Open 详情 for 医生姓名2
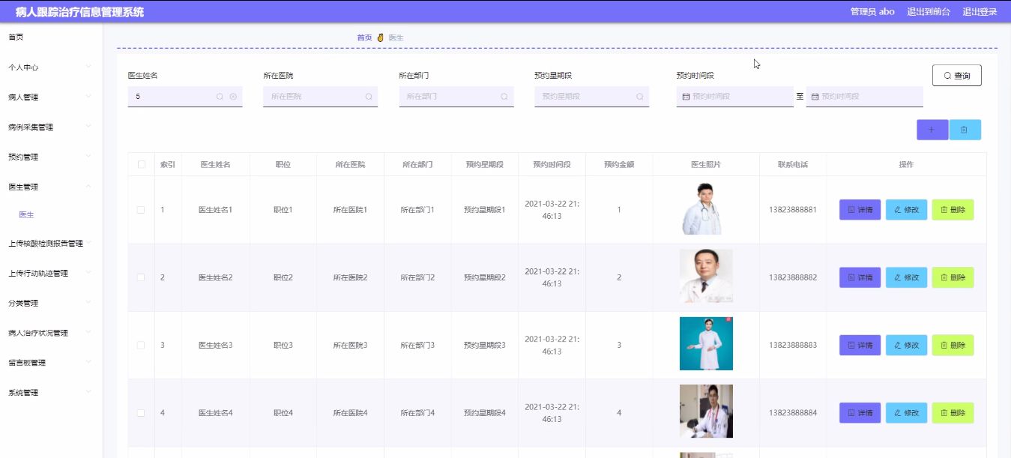The image size is (1011, 458). pos(860,277)
